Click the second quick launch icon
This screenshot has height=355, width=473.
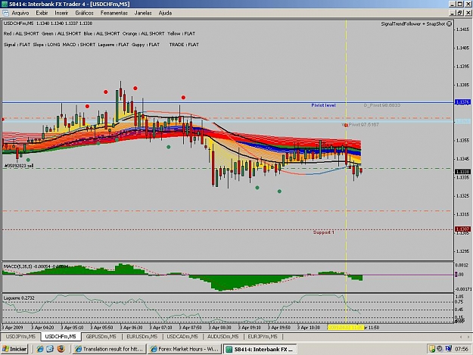[50, 349]
